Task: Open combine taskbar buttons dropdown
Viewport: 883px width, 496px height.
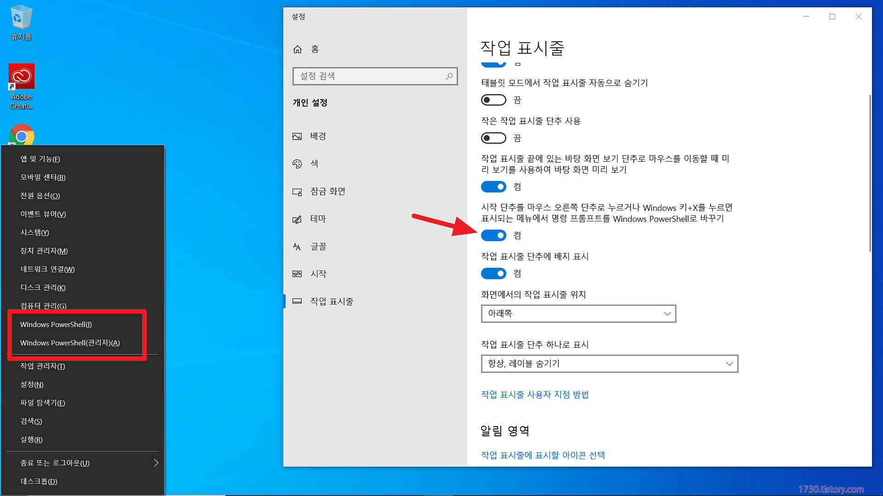Action: pos(609,364)
